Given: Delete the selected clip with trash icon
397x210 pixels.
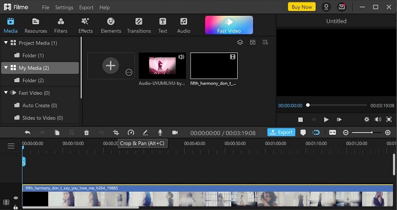Looking at the screenshot, I should [86, 132].
